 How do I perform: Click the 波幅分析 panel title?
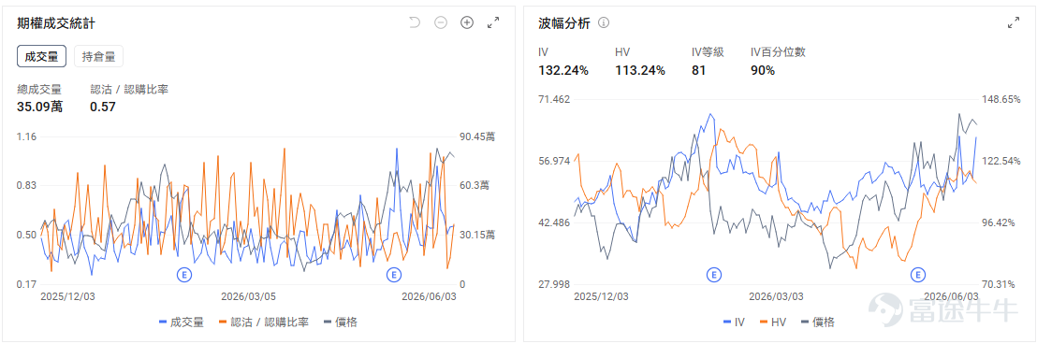point(564,23)
